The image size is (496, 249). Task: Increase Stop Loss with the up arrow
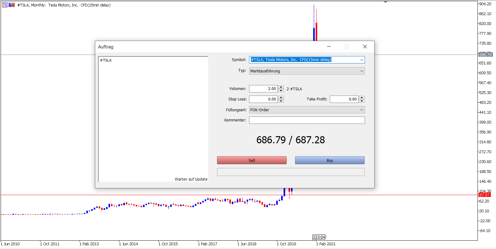(x=281, y=98)
